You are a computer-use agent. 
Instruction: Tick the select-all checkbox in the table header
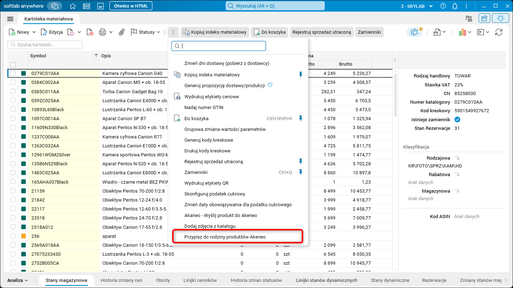point(13,65)
